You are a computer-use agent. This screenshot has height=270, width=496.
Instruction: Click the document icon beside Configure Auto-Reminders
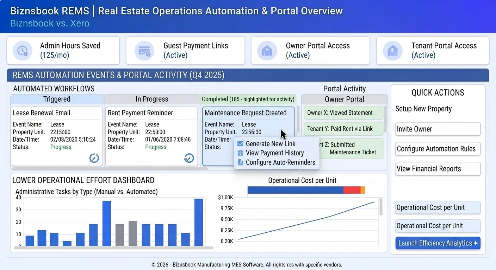[x=240, y=162]
